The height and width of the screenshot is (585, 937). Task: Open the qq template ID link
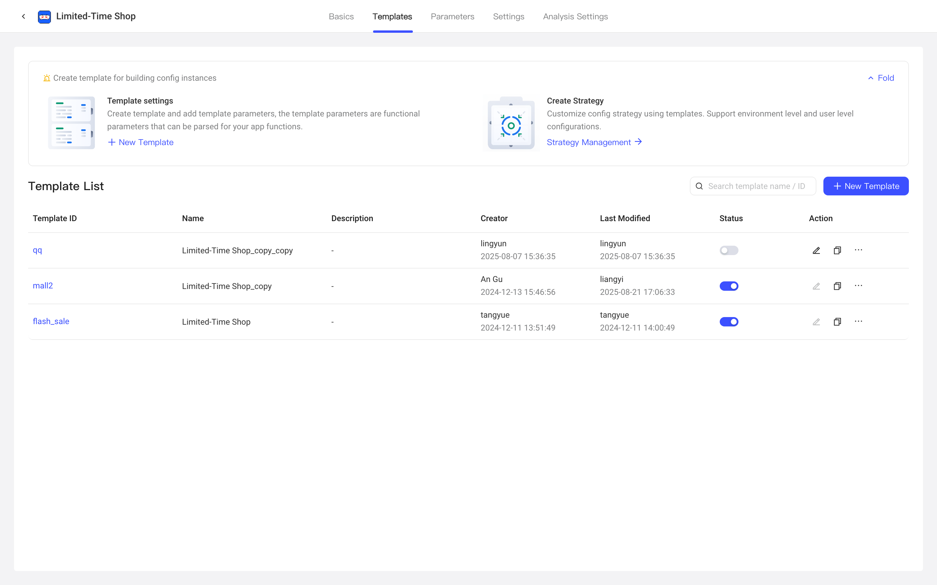[37, 250]
